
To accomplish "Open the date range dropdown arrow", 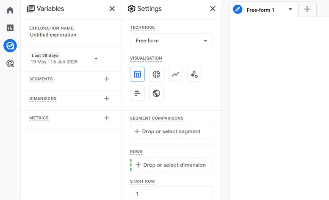I will click(96, 59).
